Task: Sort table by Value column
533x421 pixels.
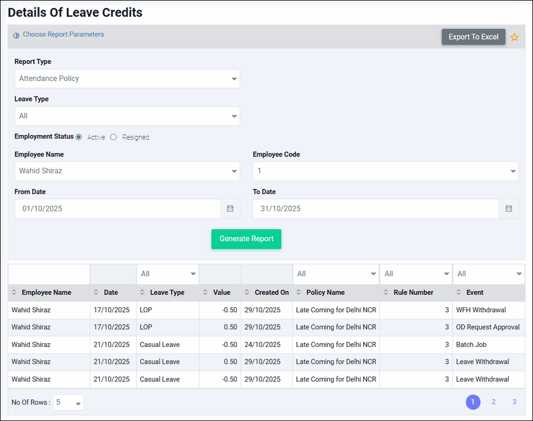Action: click(222, 293)
